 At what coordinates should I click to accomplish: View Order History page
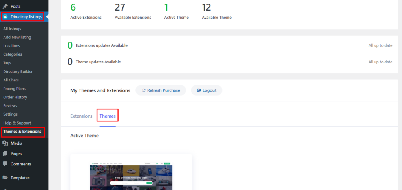pyautogui.click(x=15, y=97)
